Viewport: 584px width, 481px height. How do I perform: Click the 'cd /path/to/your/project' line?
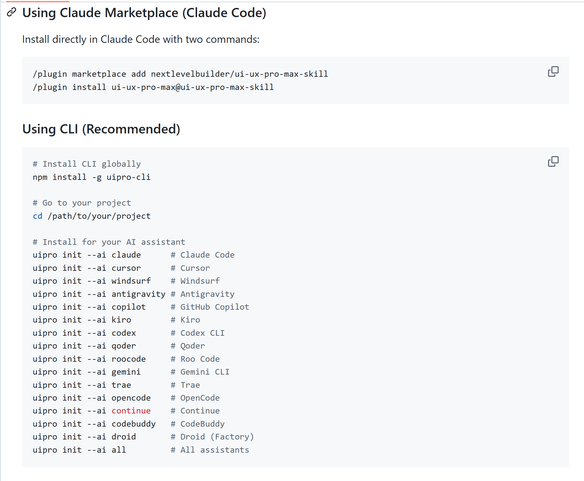click(92, 216)
